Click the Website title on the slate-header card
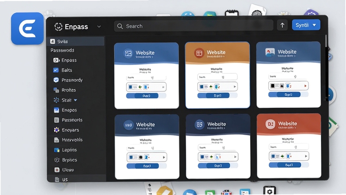This screenshot has width=346, height=195. 287,52
